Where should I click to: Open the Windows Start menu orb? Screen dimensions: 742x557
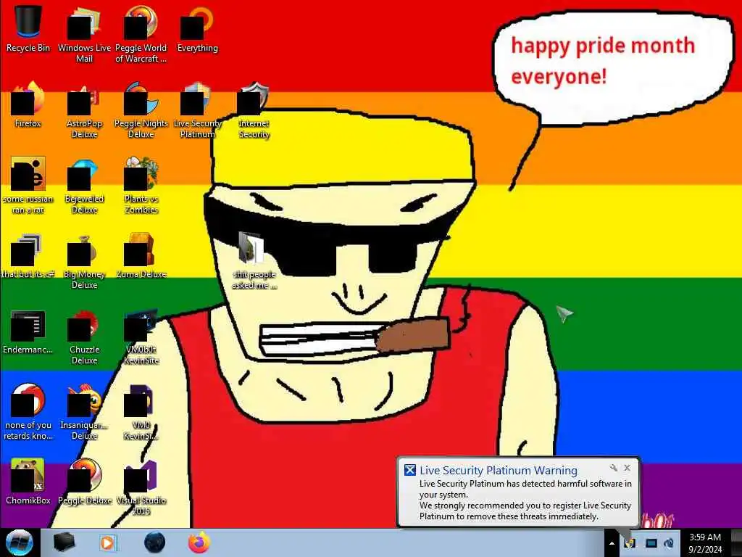click(19, 542)
